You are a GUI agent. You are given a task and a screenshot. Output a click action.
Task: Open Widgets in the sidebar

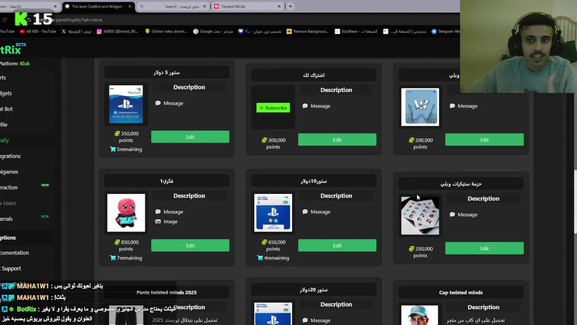click(x=6, y=93)
